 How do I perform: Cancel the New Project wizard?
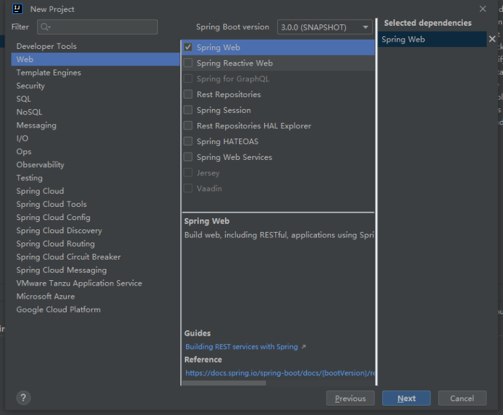(x=462, y=398)
